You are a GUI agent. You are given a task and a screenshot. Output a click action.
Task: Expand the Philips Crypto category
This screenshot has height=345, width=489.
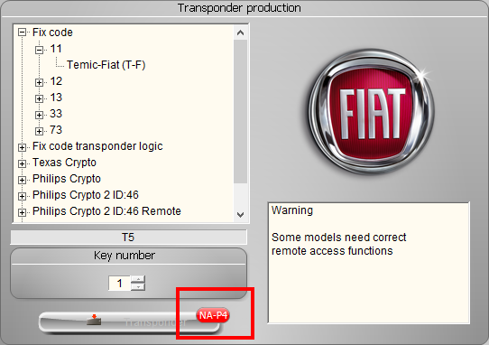22,180
